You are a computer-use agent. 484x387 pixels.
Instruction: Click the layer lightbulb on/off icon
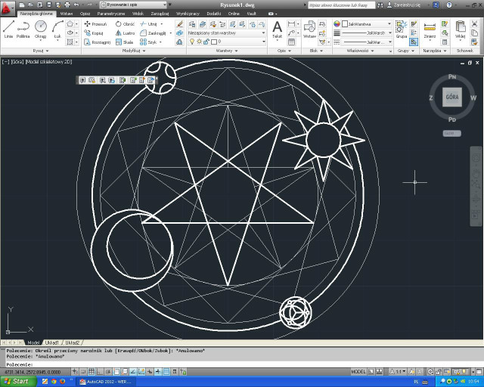[191, 42]
